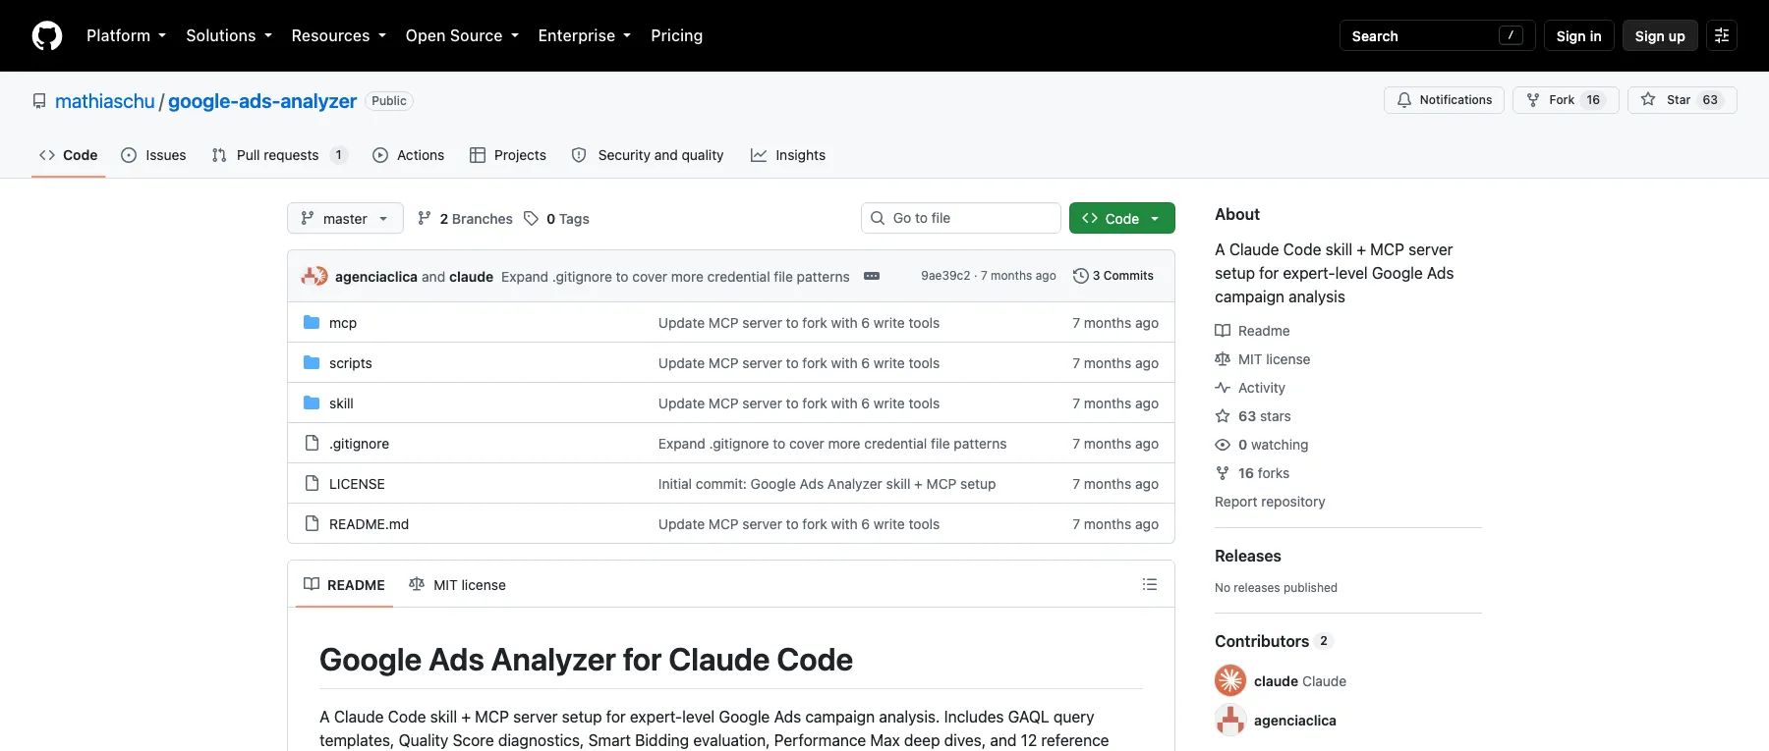Click agenciaclica contributor avatar in sidebar

pyautogui.click(x=1230, y=720)
